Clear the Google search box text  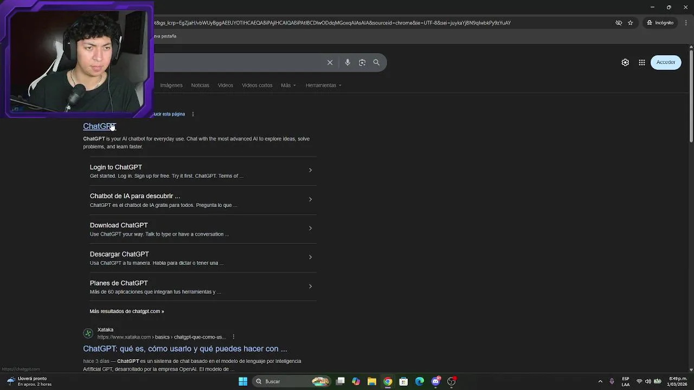(x=330, y=62)
